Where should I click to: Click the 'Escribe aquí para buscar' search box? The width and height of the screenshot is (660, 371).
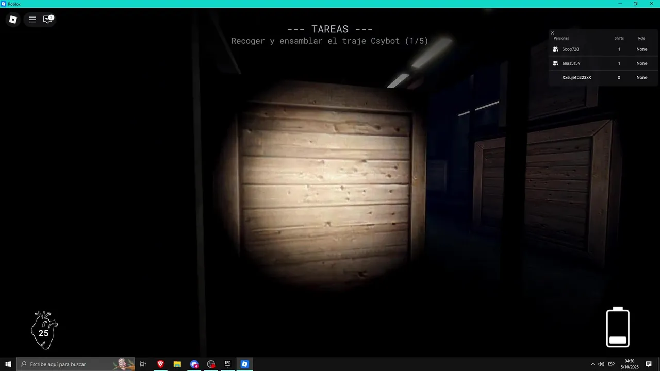(76, 364)
